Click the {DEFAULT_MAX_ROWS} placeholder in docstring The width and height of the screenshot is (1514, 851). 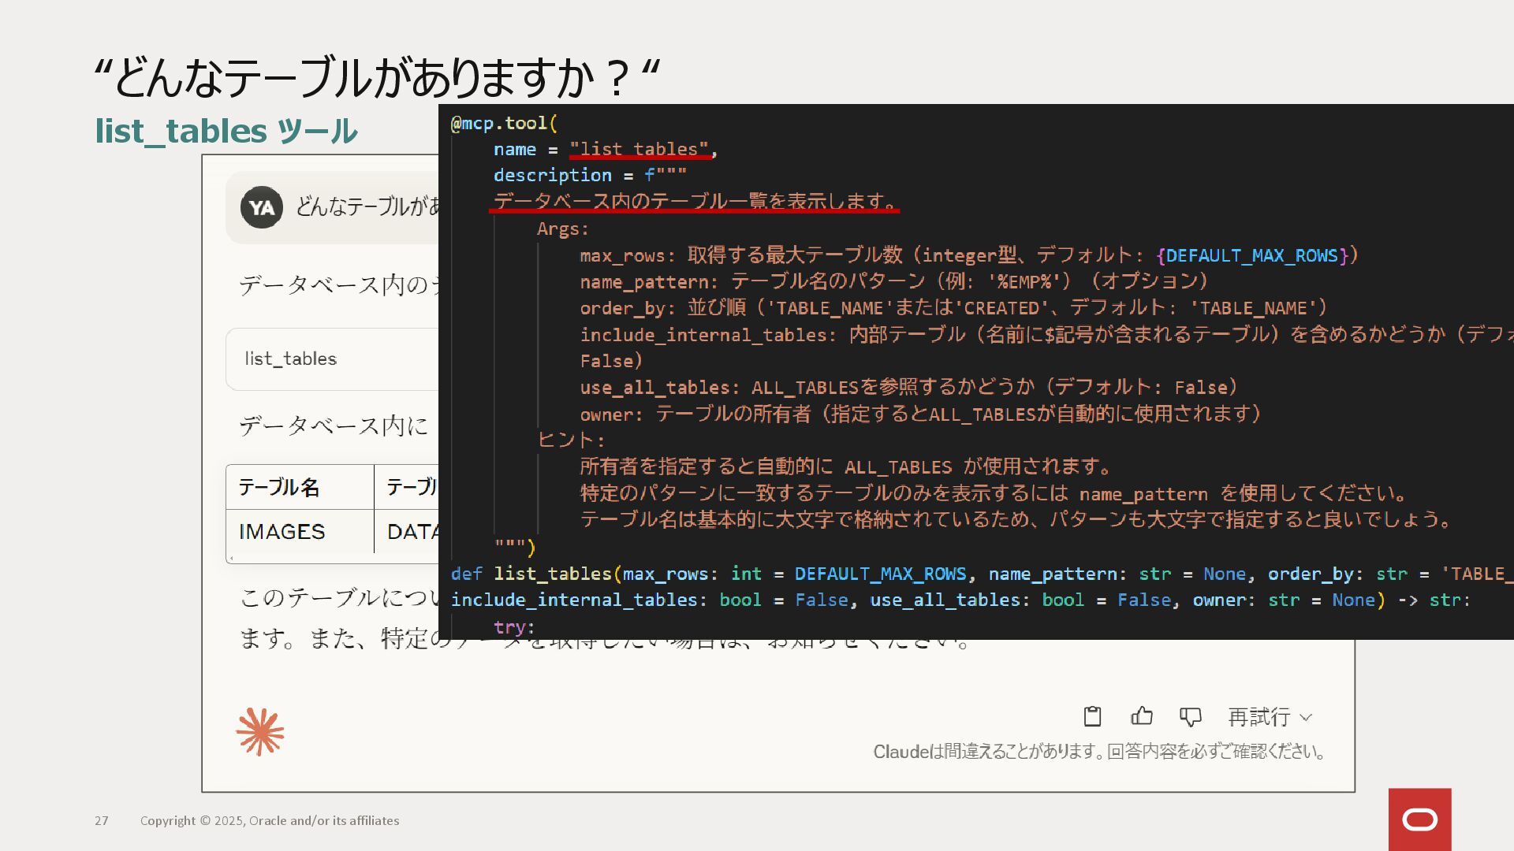tap(1254, 255)
